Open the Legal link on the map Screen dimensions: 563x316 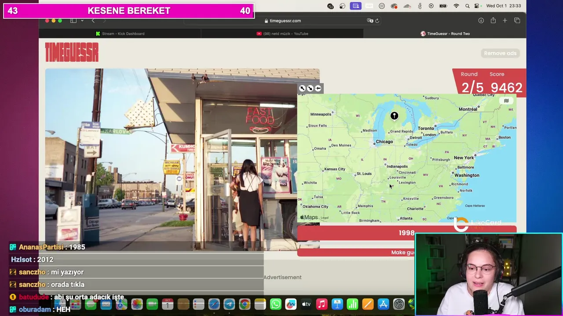325,218
